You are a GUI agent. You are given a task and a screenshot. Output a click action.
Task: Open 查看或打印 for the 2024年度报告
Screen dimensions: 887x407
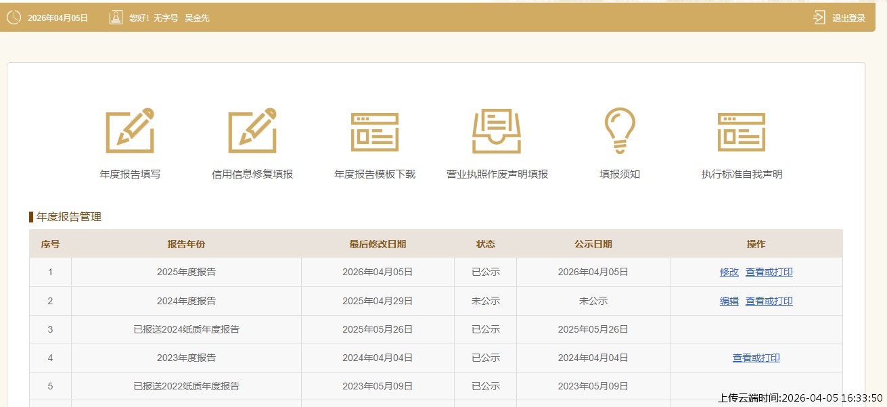coord(769,302)
